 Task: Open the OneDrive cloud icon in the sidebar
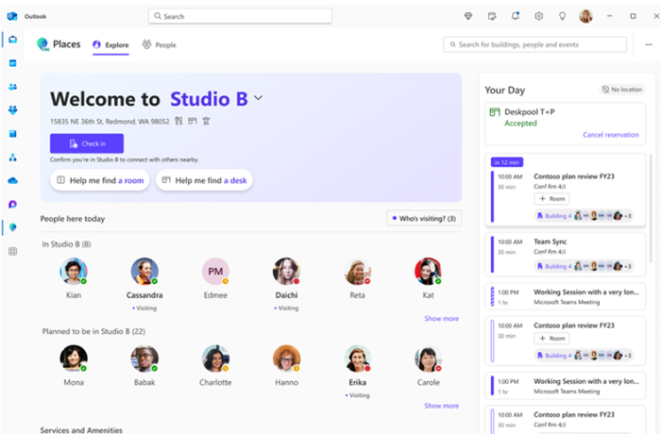pos(12,181)
